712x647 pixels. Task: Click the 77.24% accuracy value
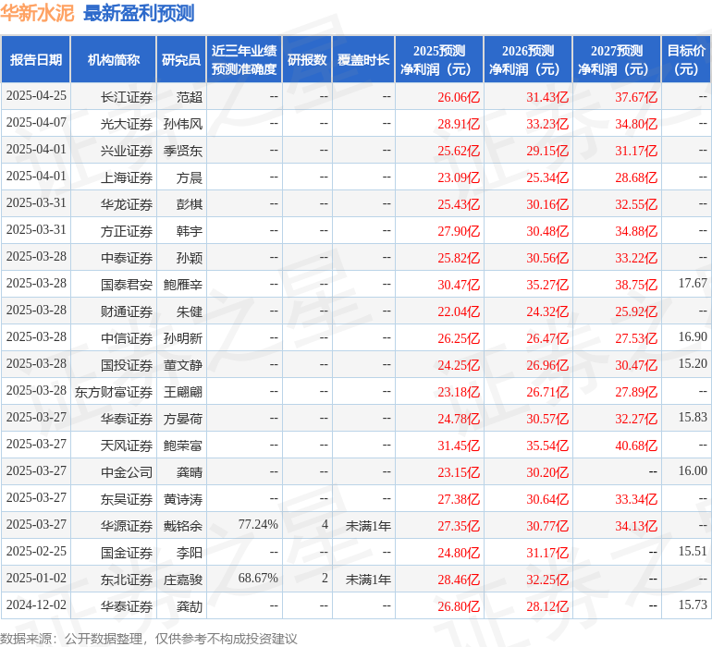point(258,524)
